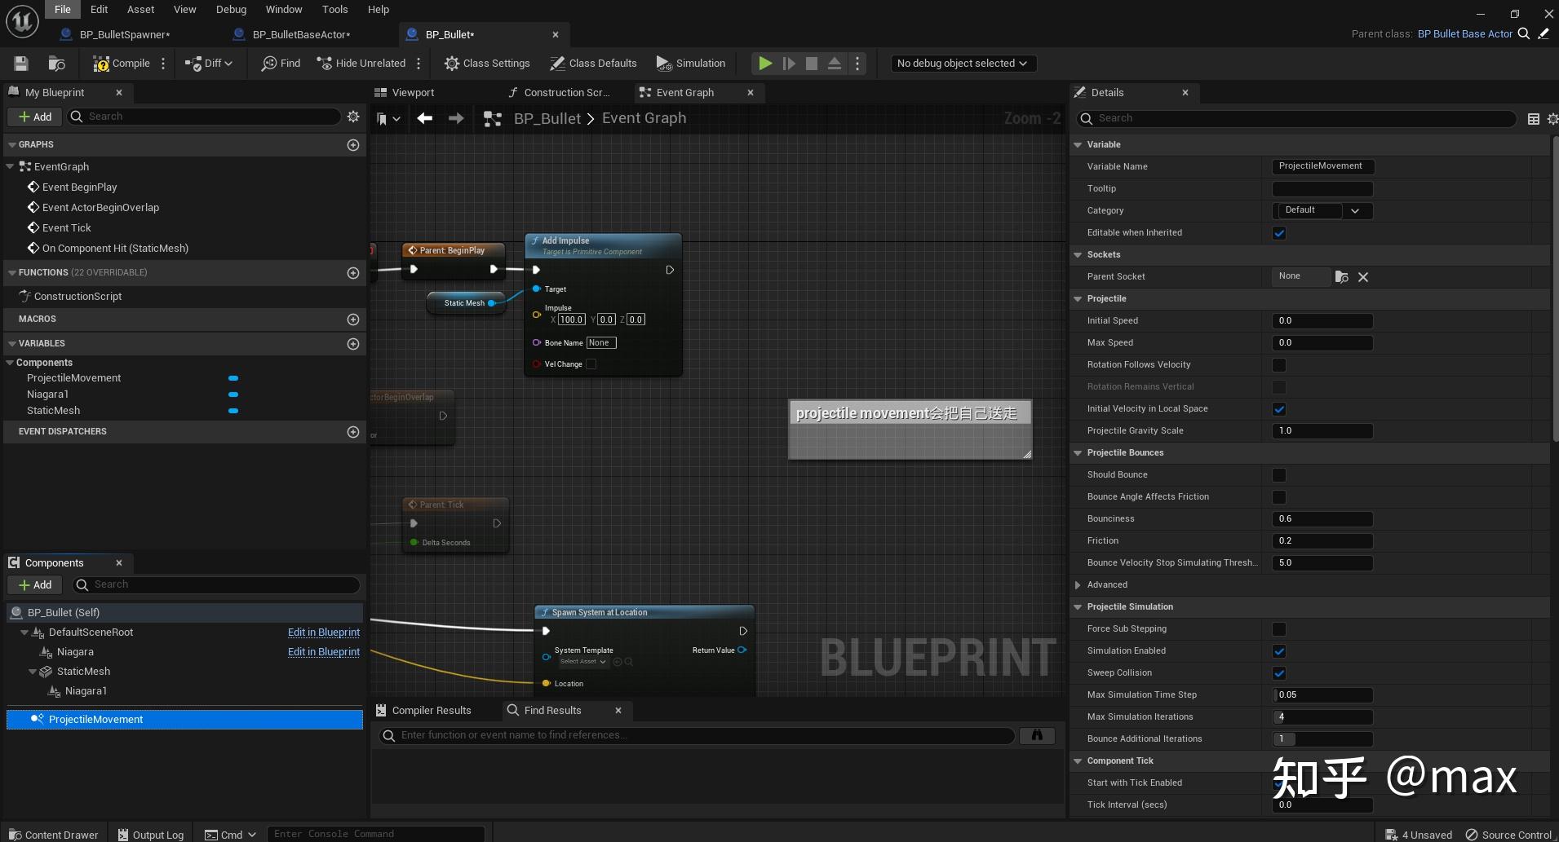This screenshot has width=1559, height=842.
Task: Collapse the DefaultSceneRoot component node
Action: 24,633
